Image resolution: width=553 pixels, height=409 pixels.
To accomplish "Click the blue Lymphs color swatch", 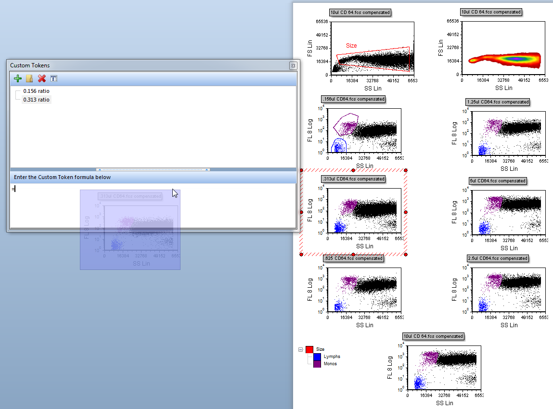I will (x=317, y=357).
